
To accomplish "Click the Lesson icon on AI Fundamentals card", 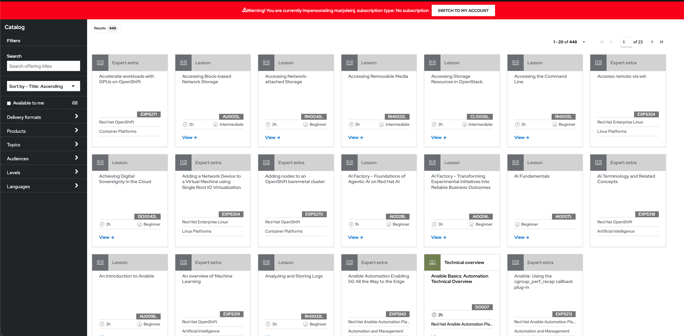I will tap(516, 163).
